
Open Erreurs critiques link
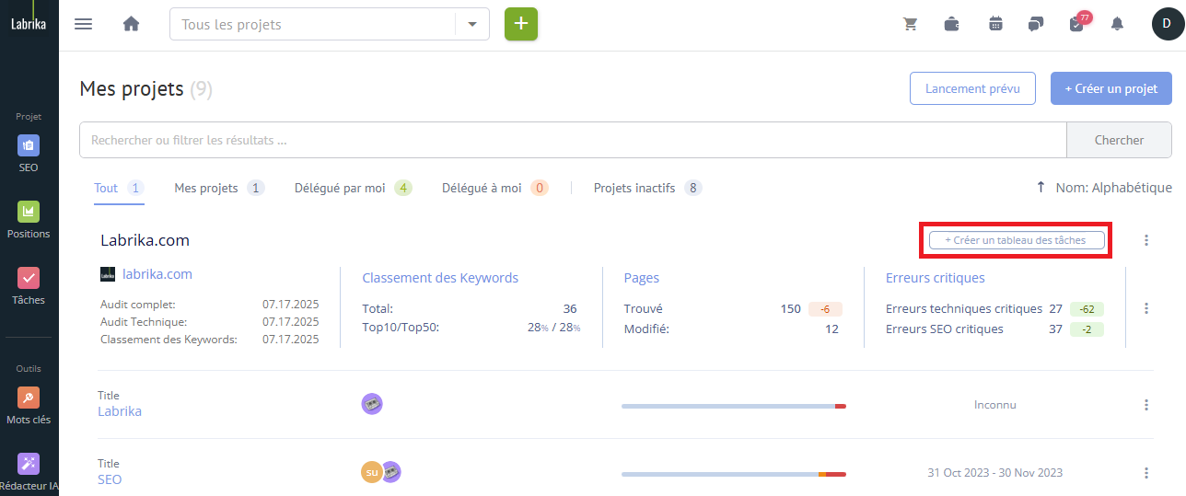[x=935, y=278]
